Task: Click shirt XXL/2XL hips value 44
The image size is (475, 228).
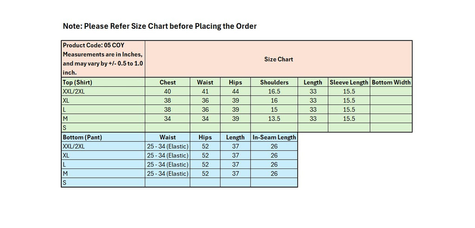Action: coord(235,91)
